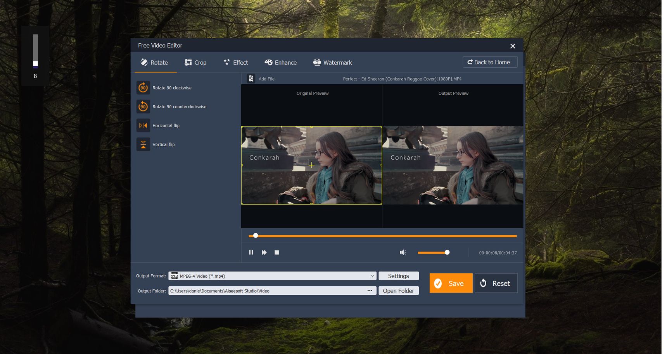667x354 pixels.
Task: Open output format Settings
Action: click(399, 276)
